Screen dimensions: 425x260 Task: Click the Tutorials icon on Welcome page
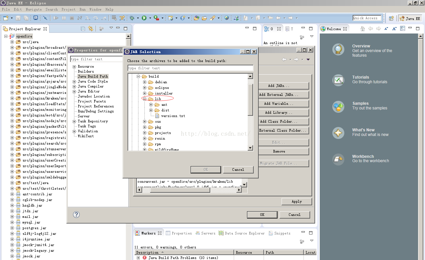pos(338,80)
